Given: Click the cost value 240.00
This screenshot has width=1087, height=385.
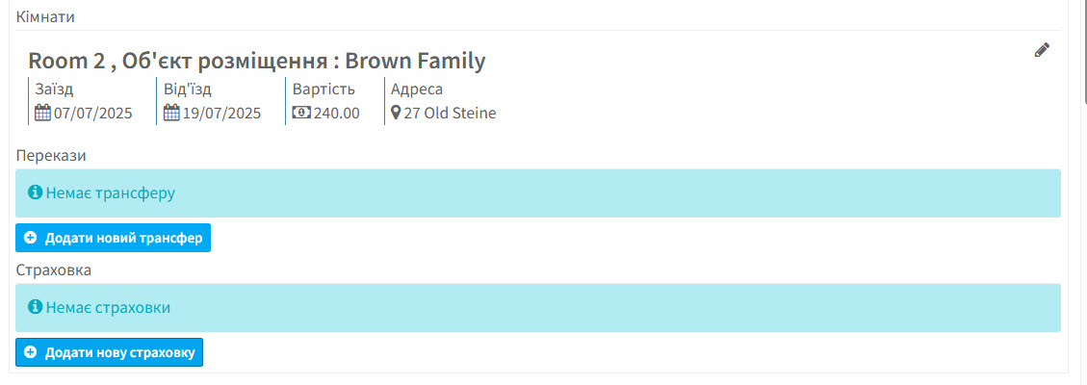Looking at the screenshot, I should (337, 113).
